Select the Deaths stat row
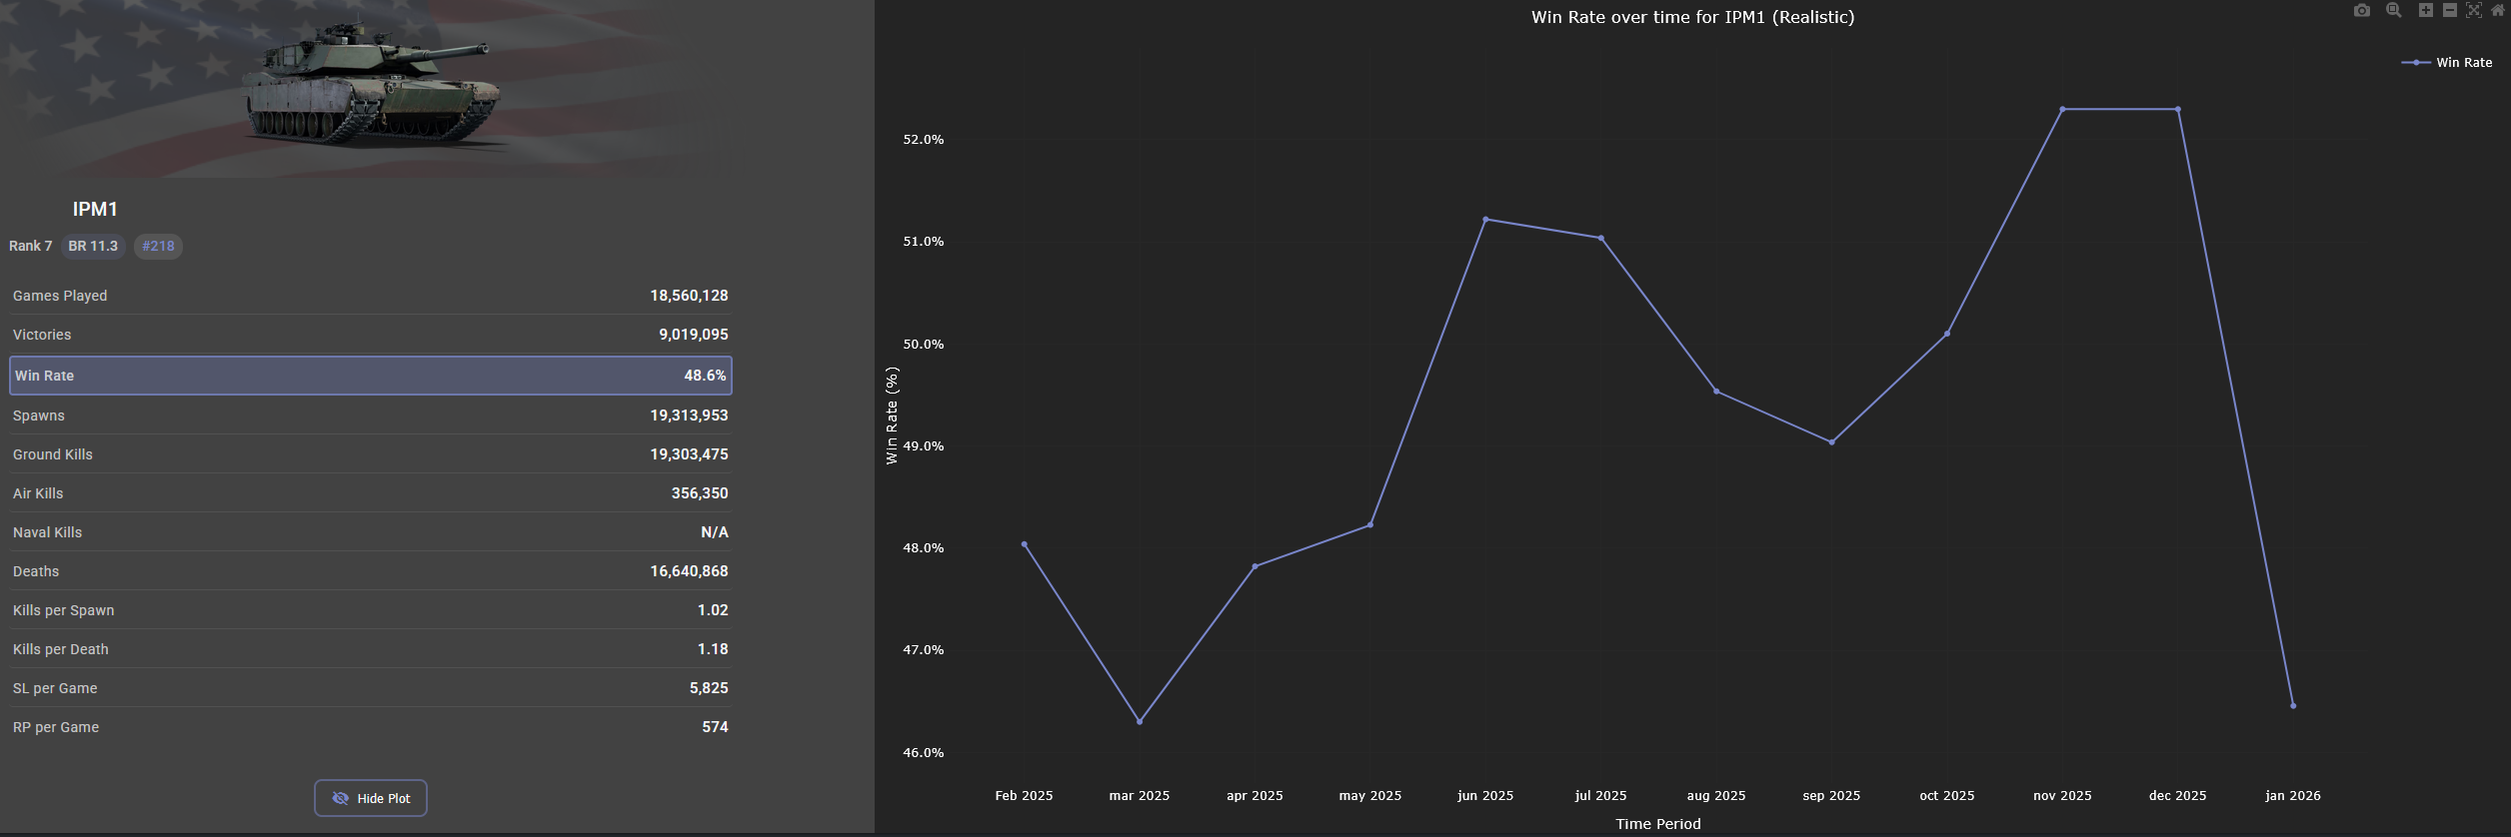This screenshot has width=2511, height=837. (x=371, y=571)
